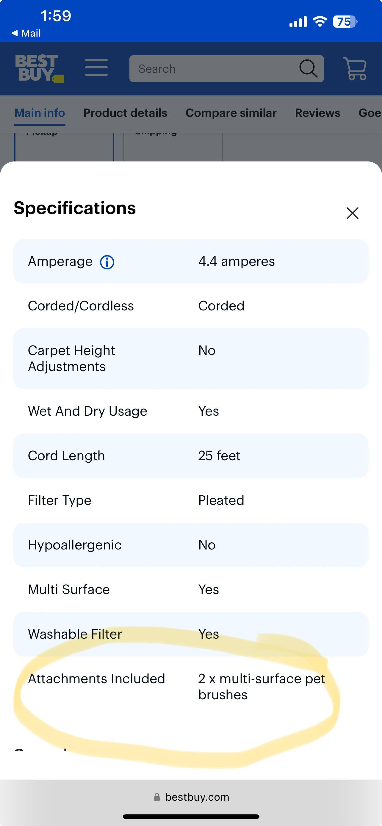Tap the home indicator bar
The height and width of the screenshot is (826, 382).
[x=191, y=816]
